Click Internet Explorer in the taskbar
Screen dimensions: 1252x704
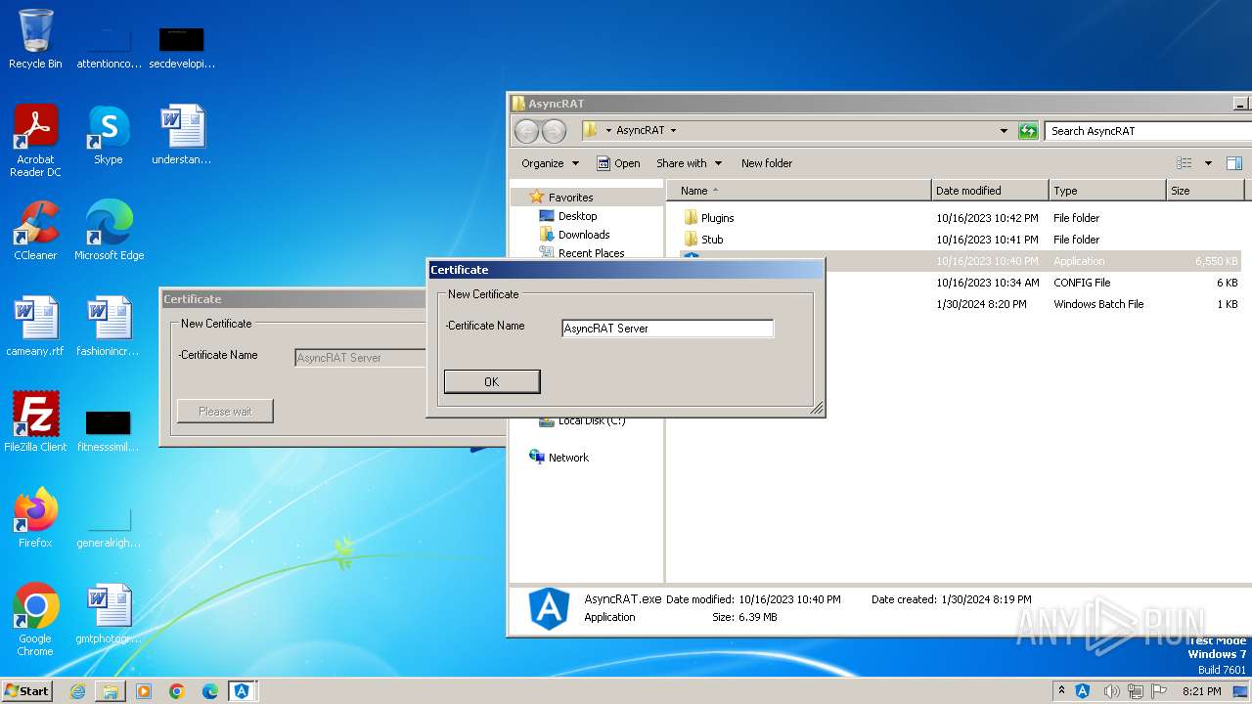click(77, 691)
